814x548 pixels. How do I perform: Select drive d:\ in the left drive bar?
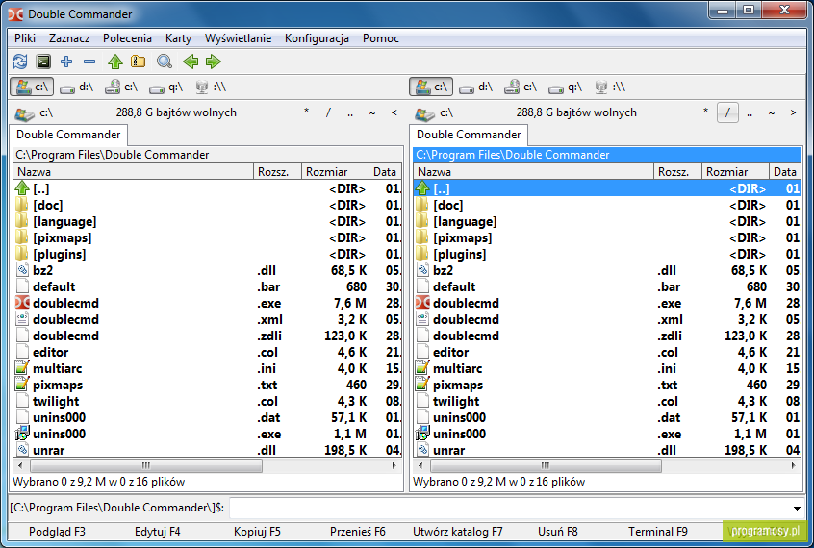(x=76, y=87)
